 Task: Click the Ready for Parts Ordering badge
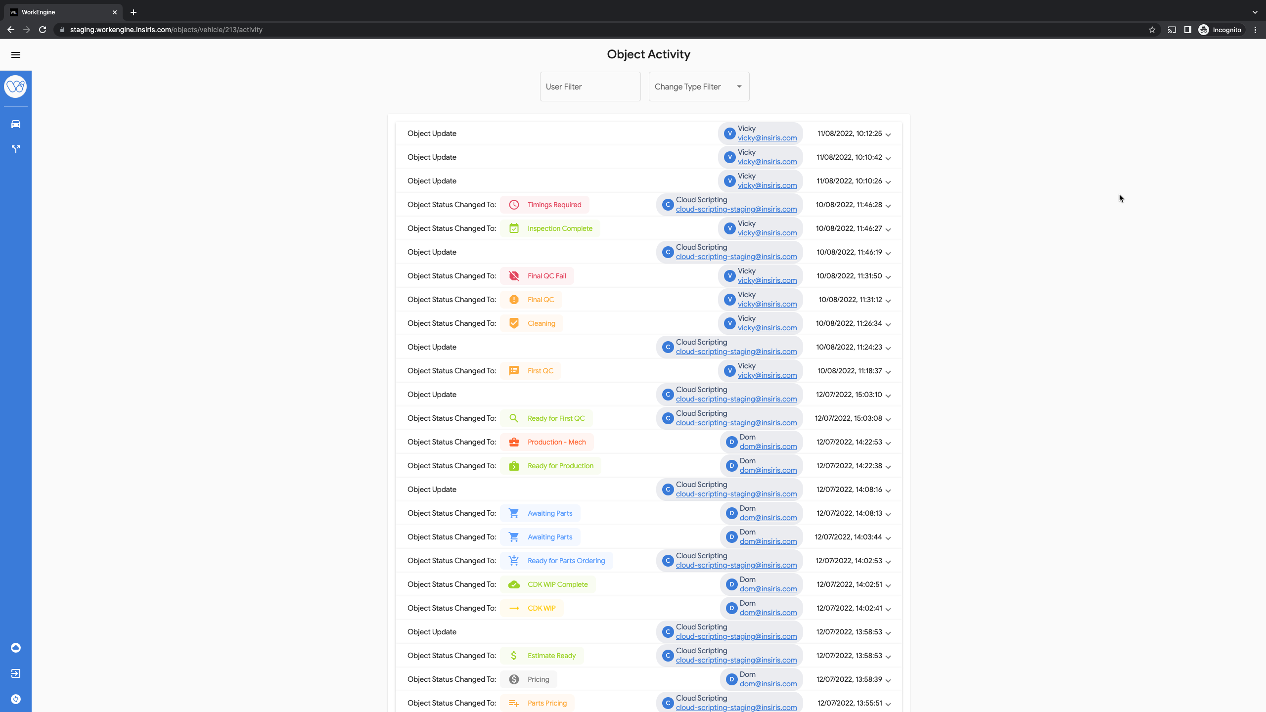tap(556, 561)
